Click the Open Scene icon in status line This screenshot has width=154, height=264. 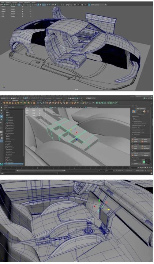pyautogui.click(x=13, y=98)
